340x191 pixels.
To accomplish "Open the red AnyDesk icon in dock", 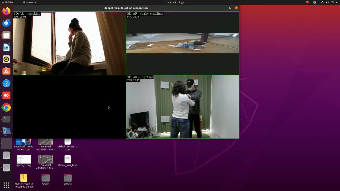I will coord(6,95).
